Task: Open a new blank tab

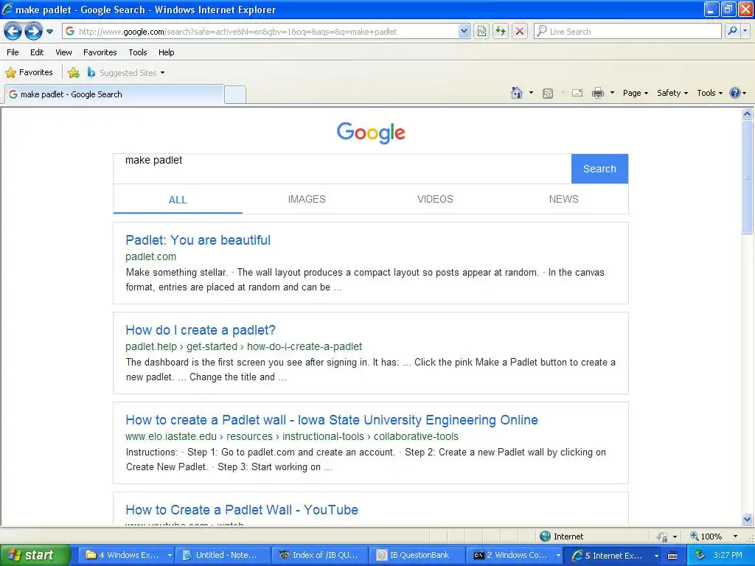Action: coord(235,94)
